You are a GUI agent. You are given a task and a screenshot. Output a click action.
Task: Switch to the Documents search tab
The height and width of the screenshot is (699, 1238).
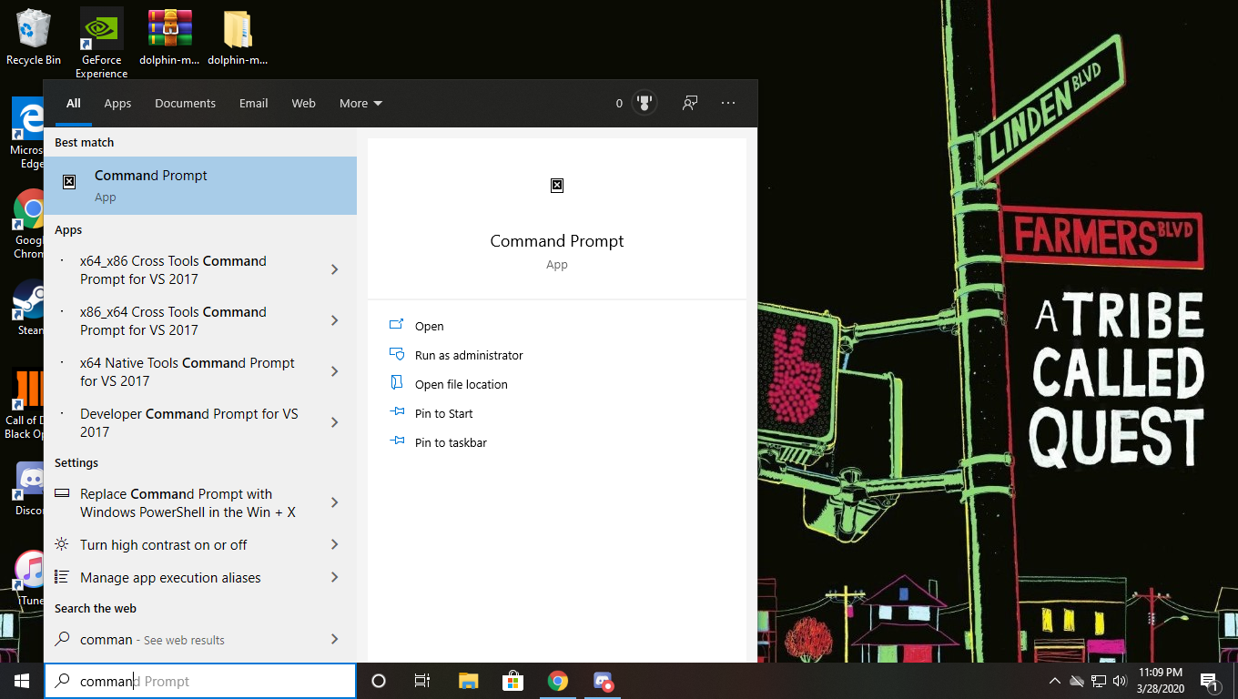coord(185,103)
